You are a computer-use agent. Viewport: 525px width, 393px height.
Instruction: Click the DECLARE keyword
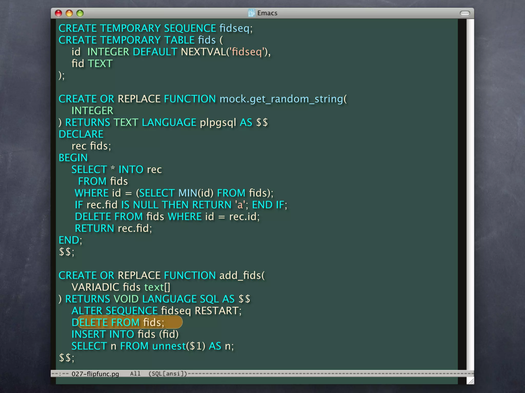81,134
